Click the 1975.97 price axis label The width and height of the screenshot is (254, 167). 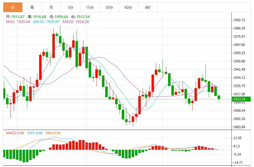tap(239, 36)
